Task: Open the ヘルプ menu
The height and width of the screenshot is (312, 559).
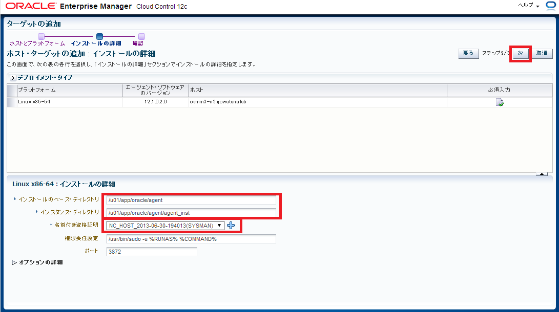Action: 529,5
